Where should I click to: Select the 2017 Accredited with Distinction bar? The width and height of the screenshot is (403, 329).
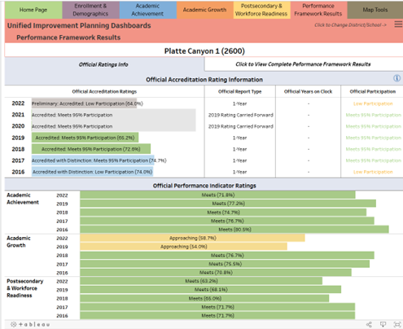(x=93, y=160)
